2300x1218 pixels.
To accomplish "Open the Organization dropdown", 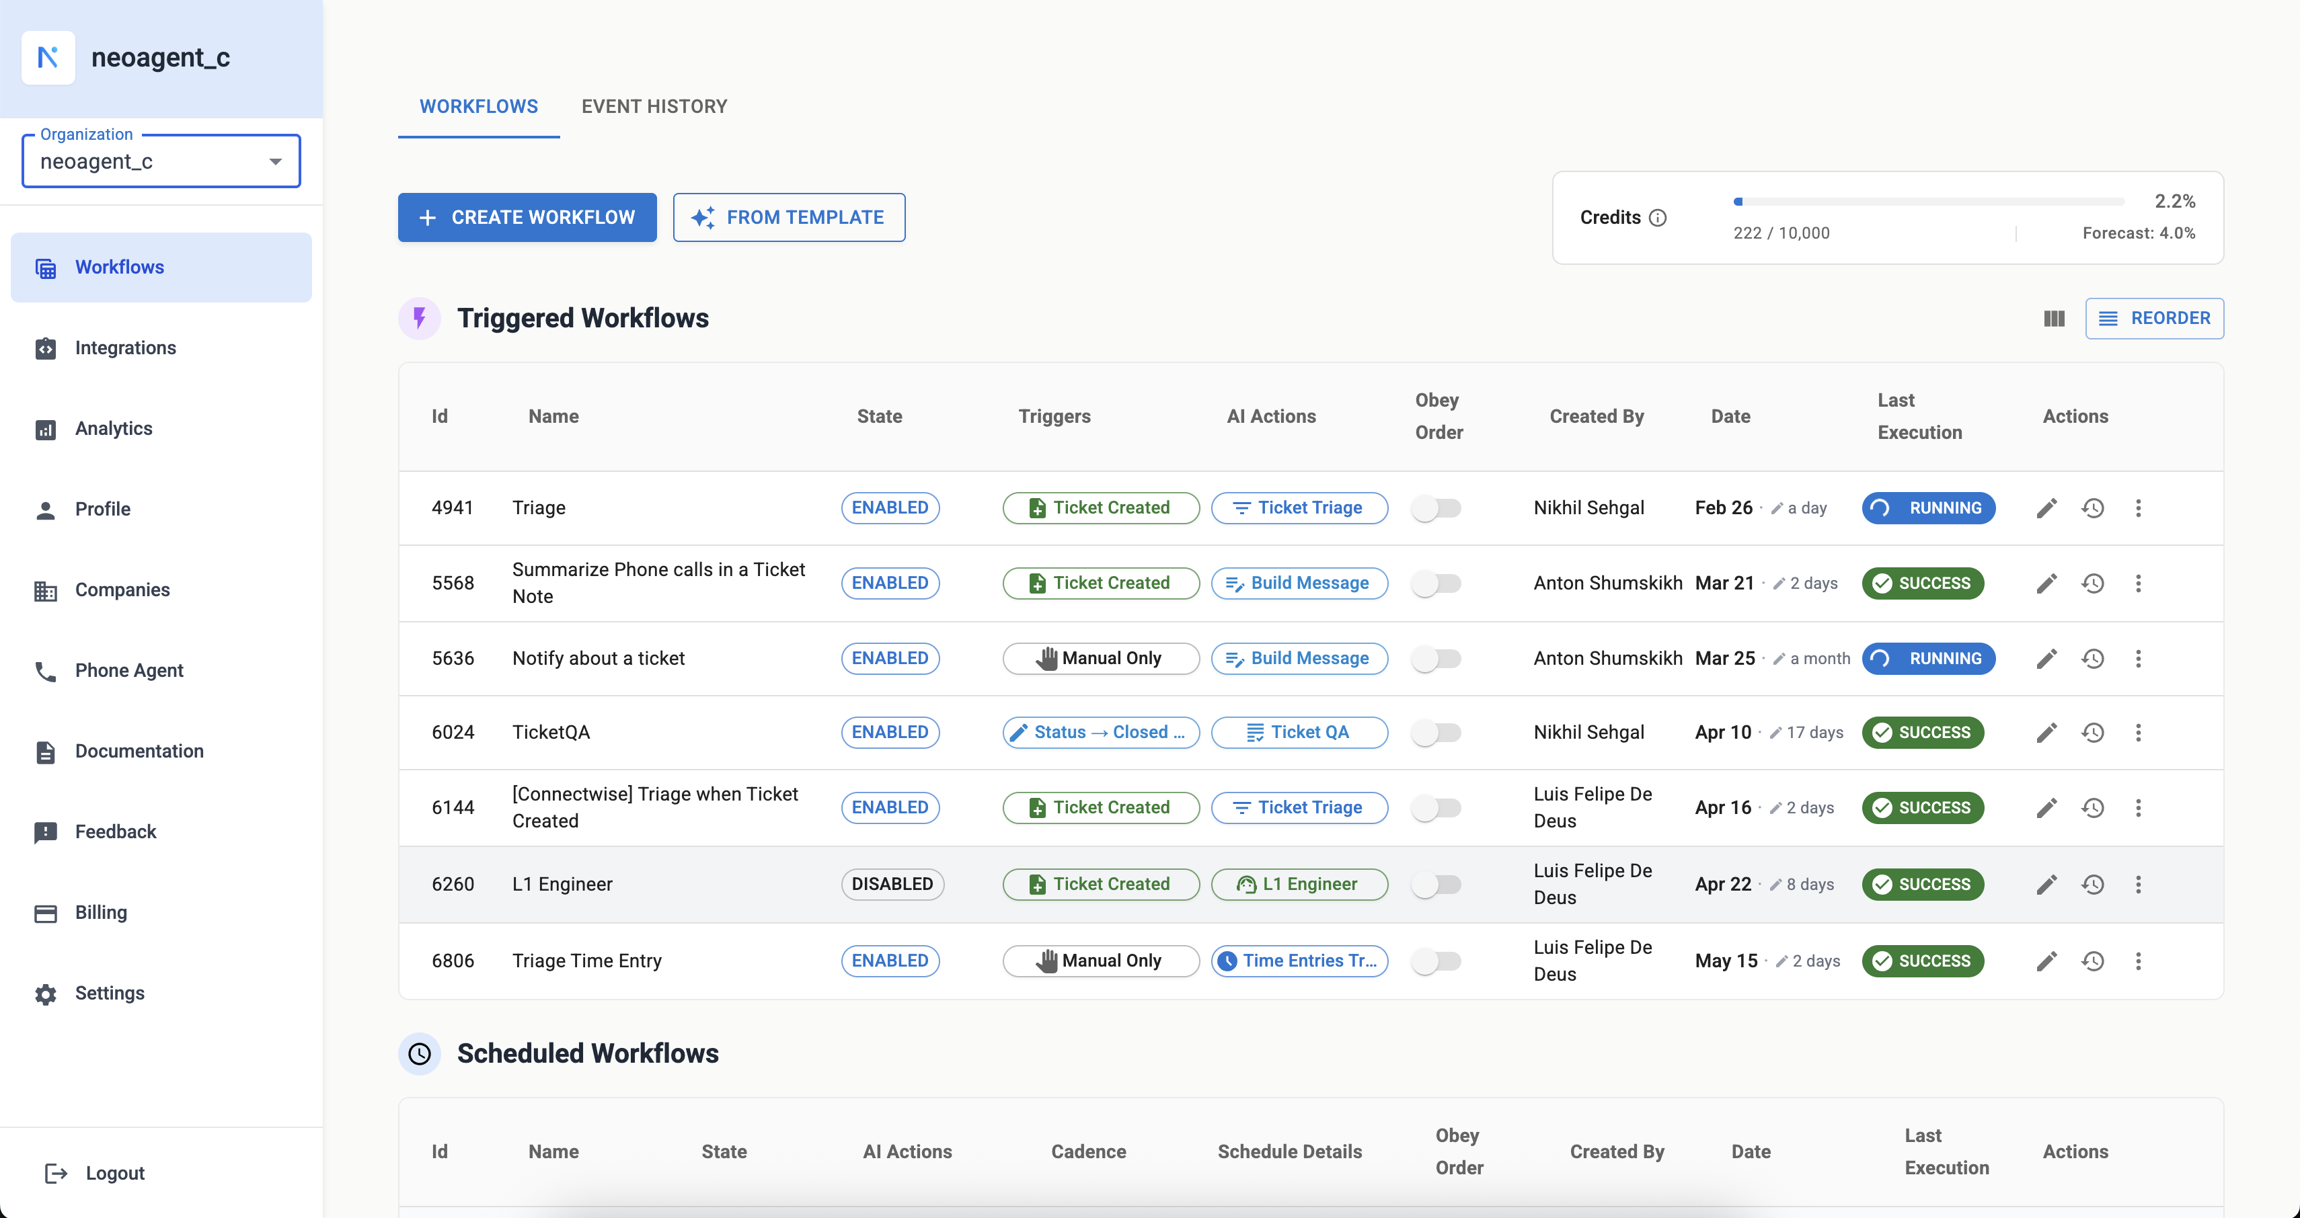I will pos(161,161).
